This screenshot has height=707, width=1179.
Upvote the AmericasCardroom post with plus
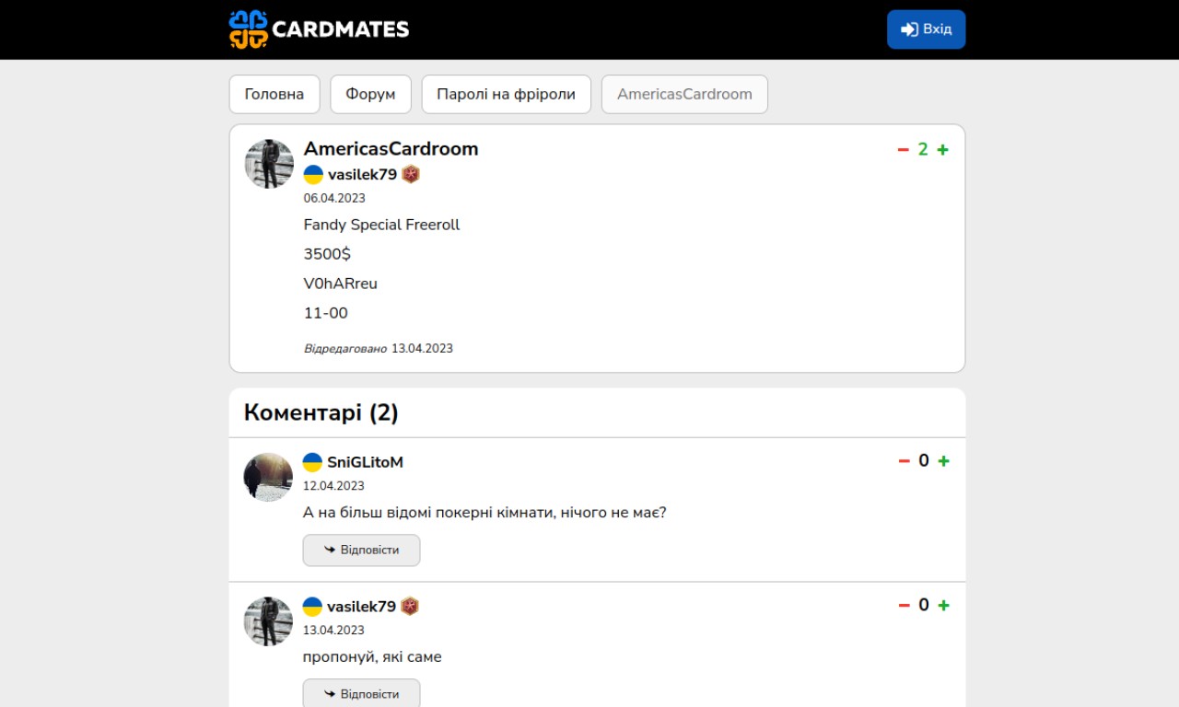tap(942, 150)
